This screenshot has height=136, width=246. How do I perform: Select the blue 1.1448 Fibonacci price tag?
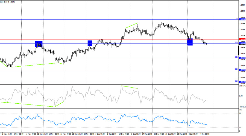click(242, 70)
